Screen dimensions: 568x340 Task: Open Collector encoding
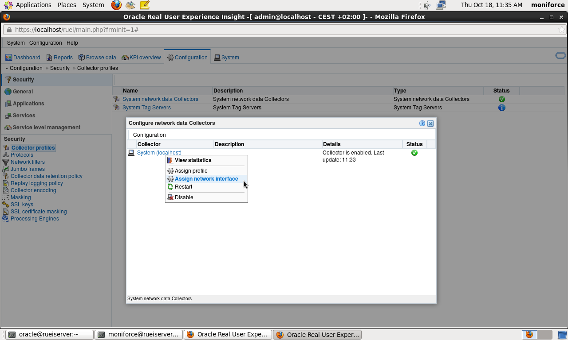click(x=33, y=190)
